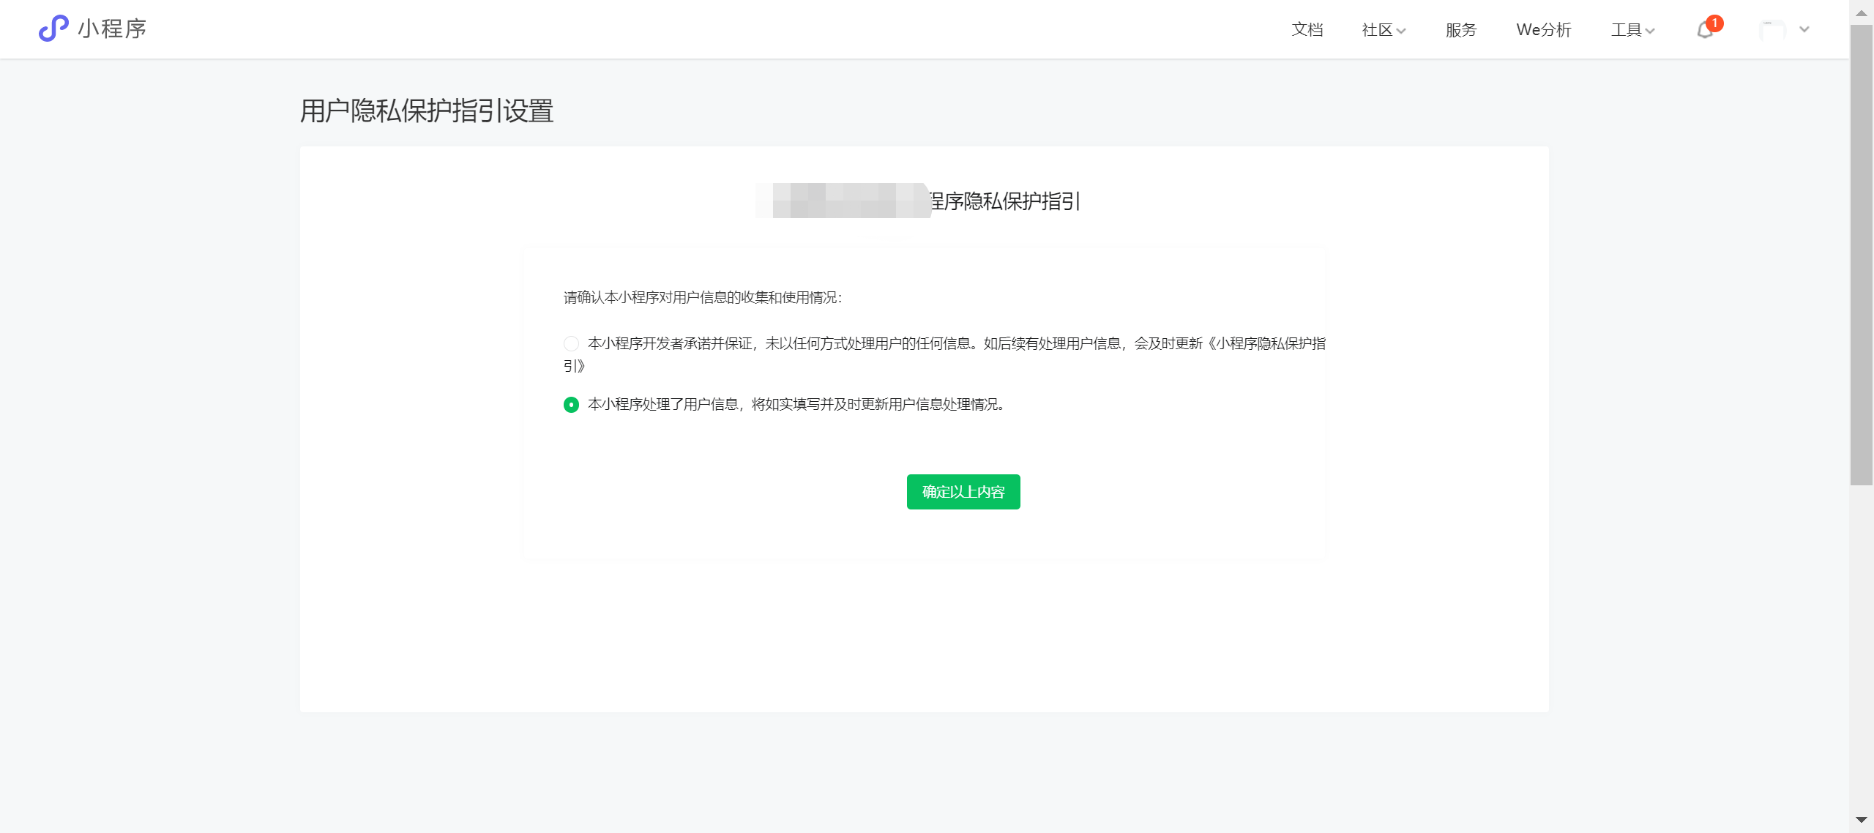Select the 本小程序处理了用户信息 radio option
Viewport: 1874px width, 833px height.
pos(571,405)
